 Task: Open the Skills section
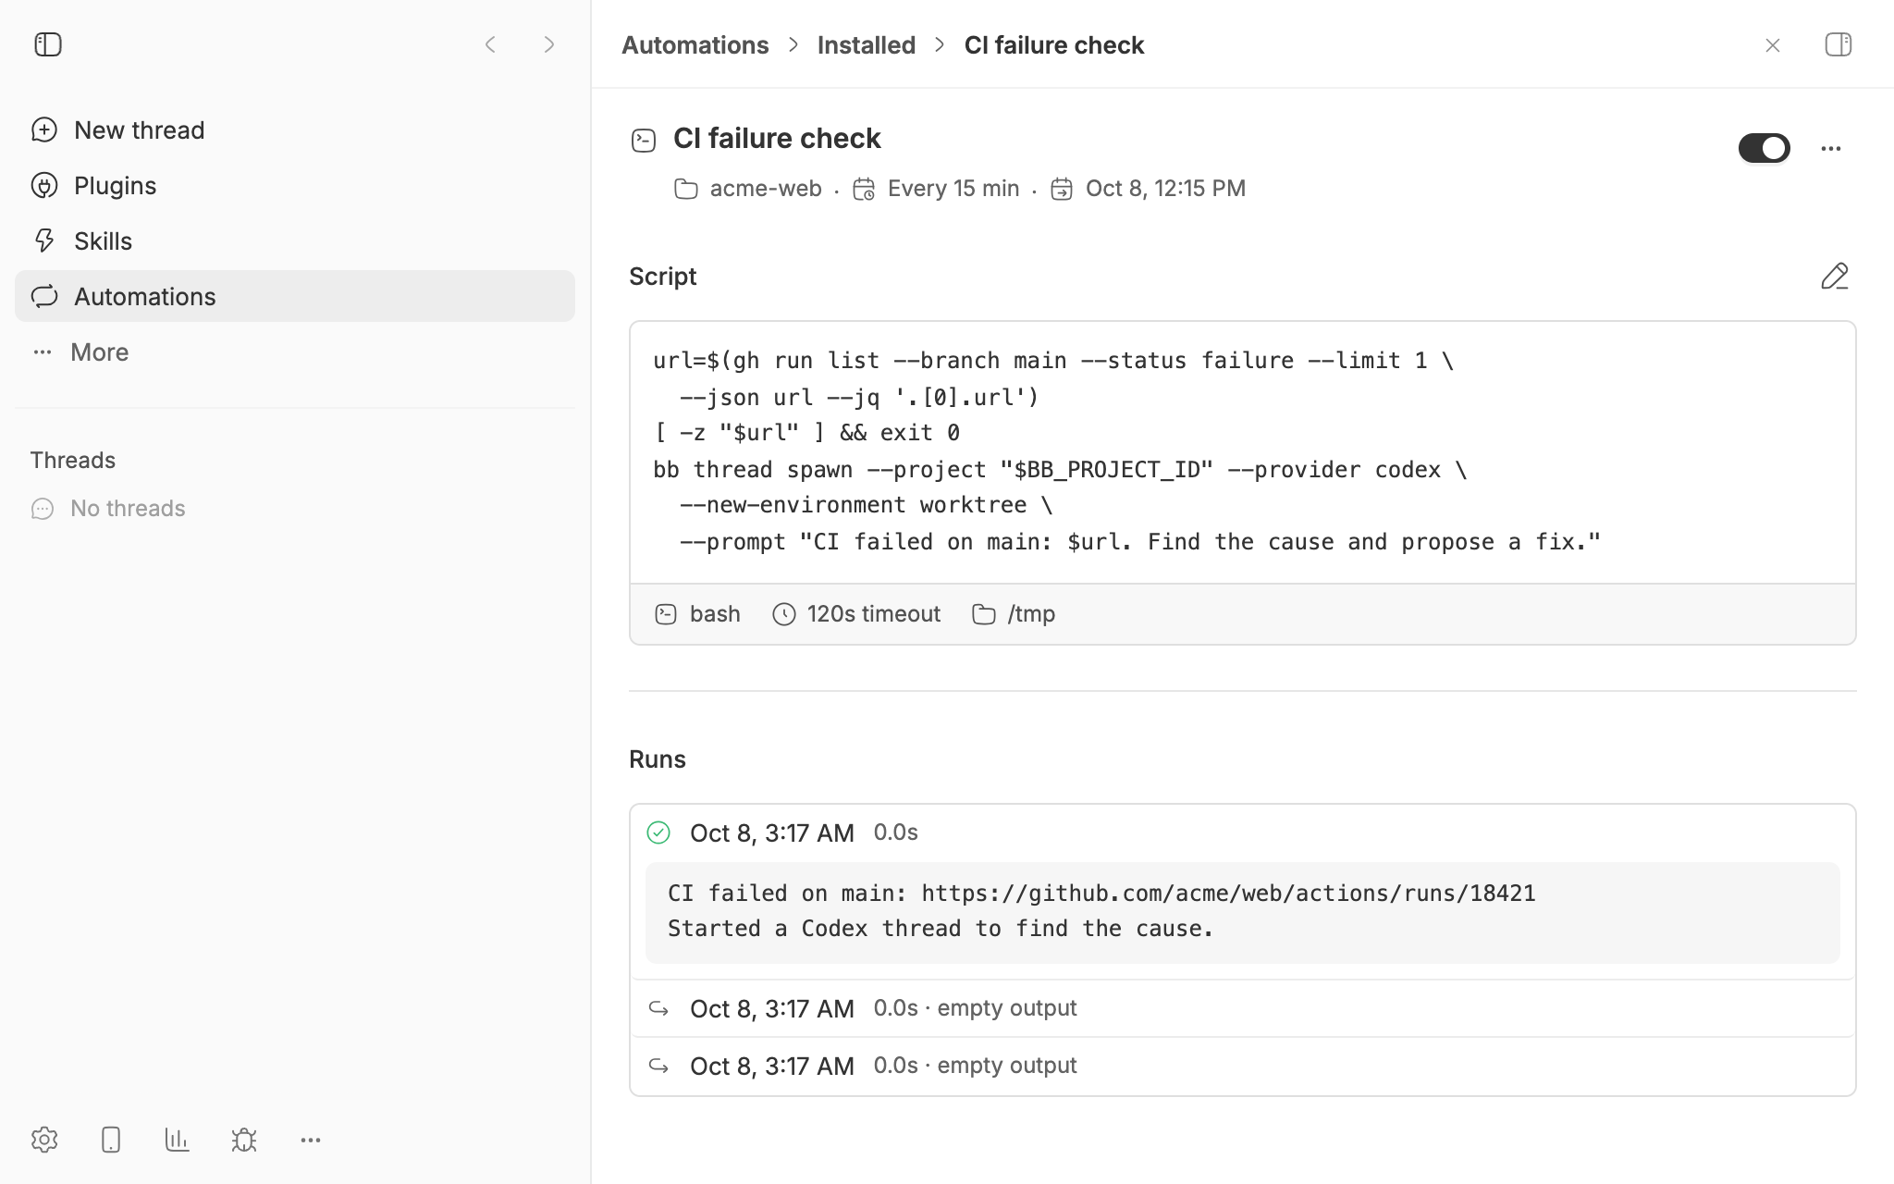click(294, 240)
